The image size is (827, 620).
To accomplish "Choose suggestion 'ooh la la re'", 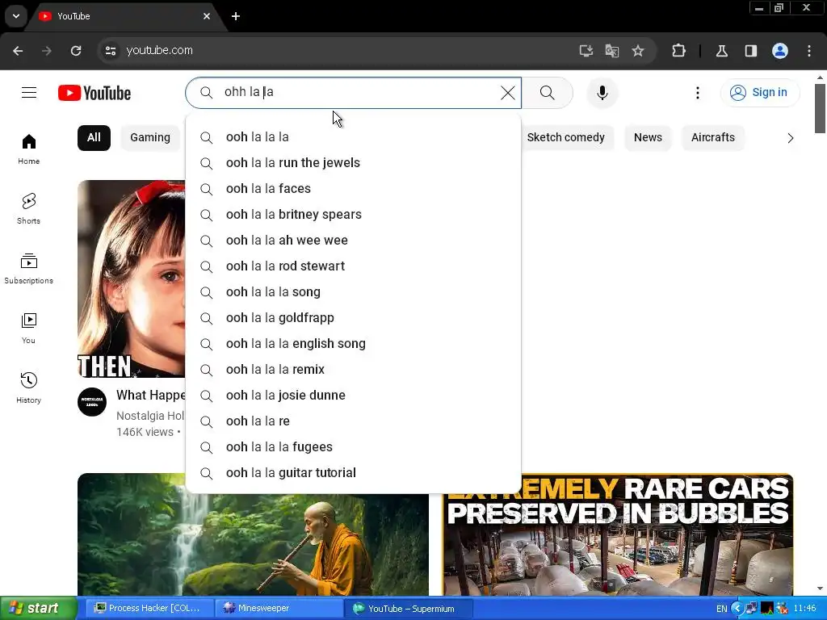I will tap(354, 421).
